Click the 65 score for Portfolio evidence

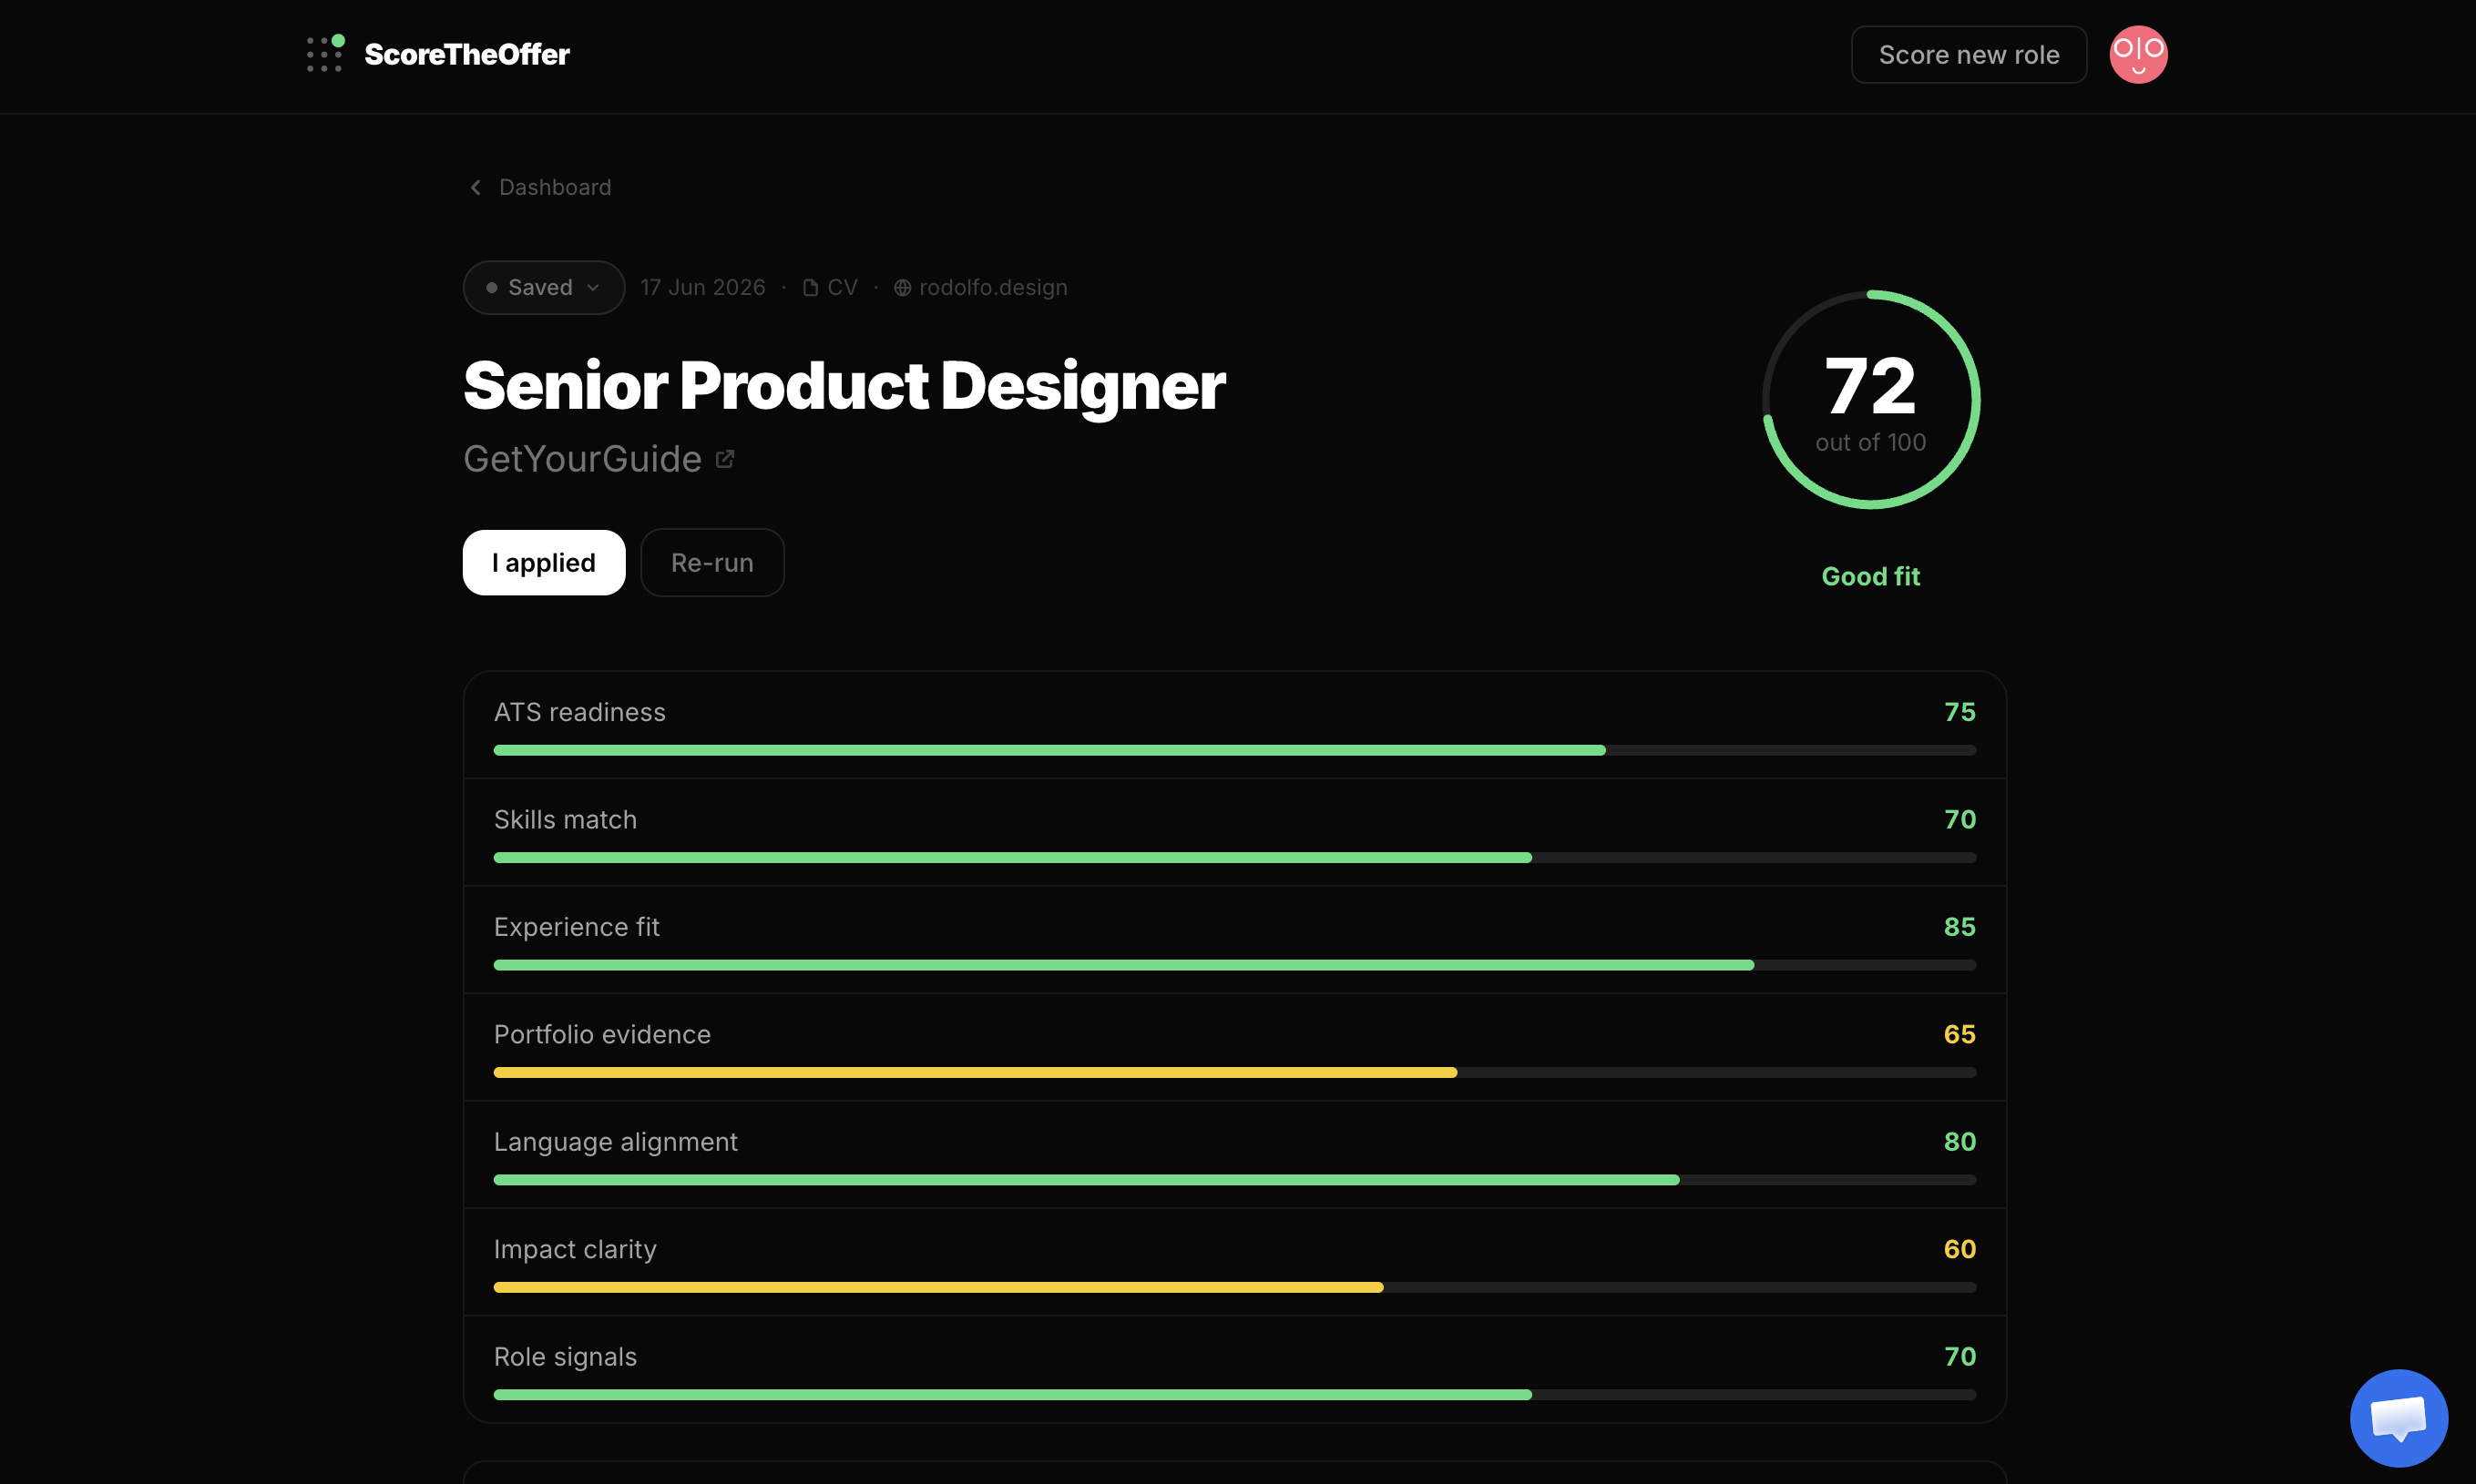(x=1959, y=1034)
